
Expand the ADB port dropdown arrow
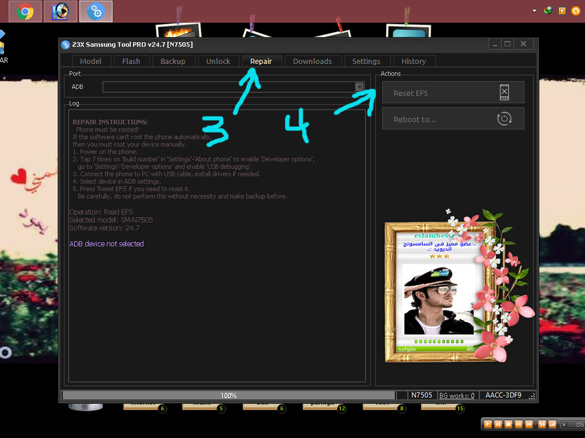click(359, 87)
